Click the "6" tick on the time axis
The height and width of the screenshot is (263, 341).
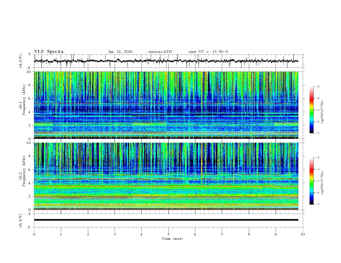(195, 234)
